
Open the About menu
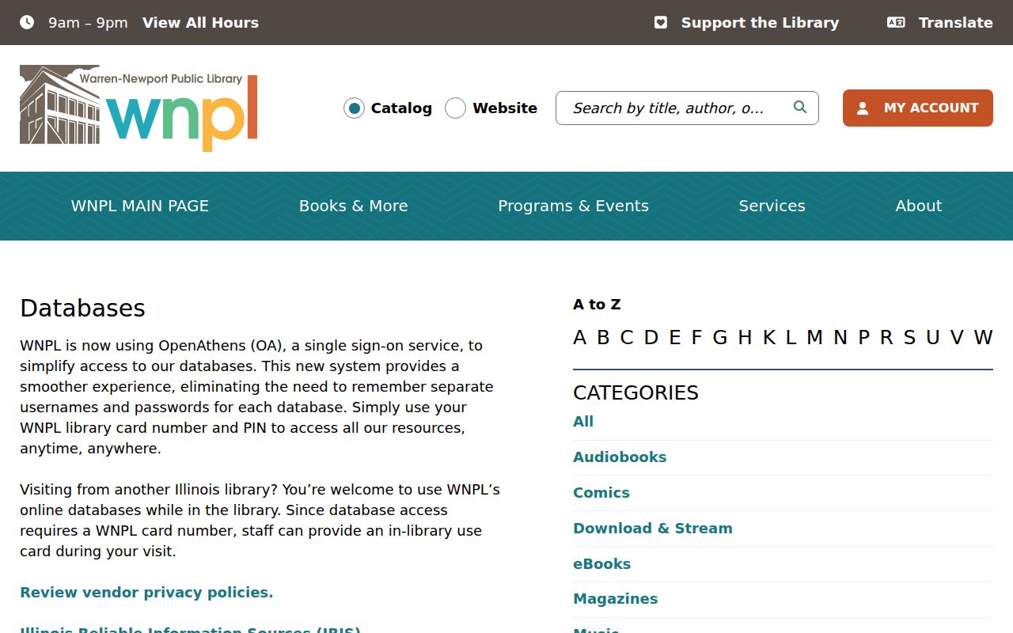tap(919, 206)
